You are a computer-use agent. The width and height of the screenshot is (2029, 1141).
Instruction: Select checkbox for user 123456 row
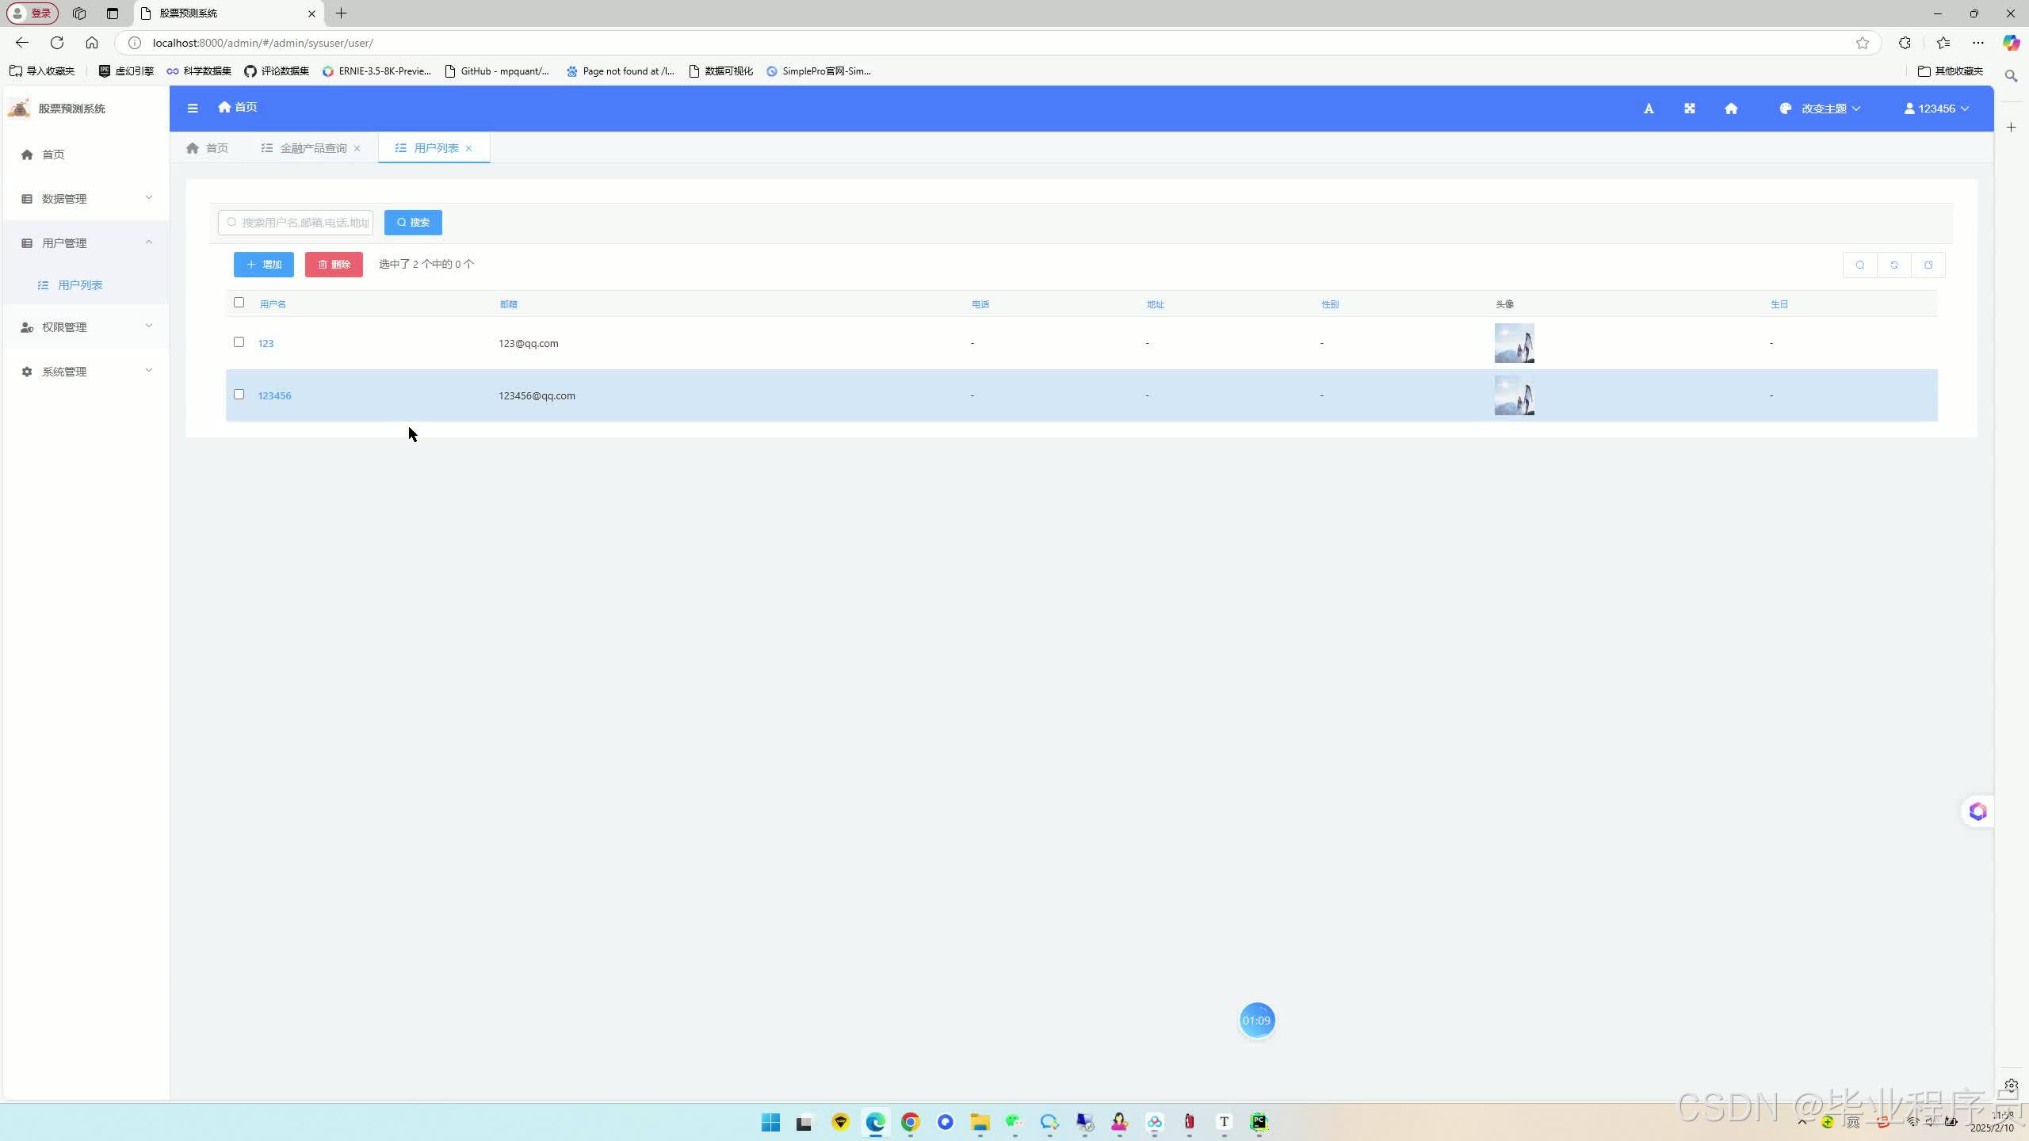point(239,395)
